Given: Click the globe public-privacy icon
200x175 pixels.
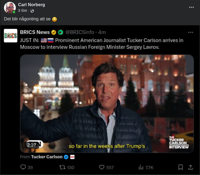Looking at the screenshot, I should (x=32, y=11).
